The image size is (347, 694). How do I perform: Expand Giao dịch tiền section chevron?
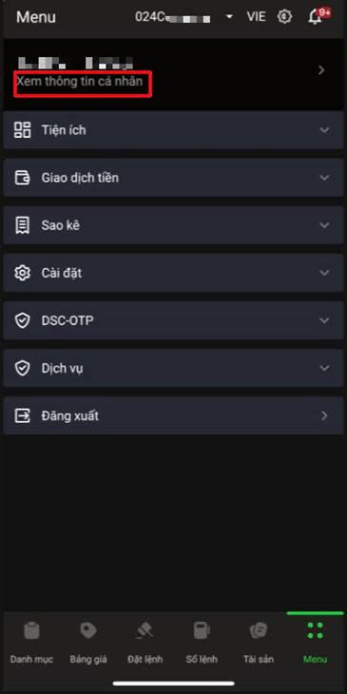pos(324,178)
